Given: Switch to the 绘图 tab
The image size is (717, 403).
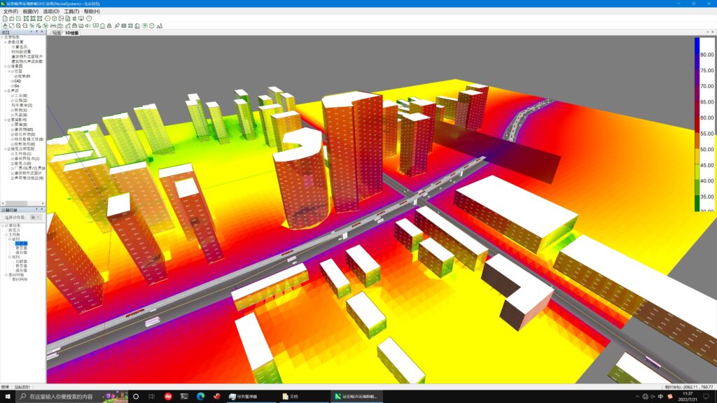Looking at the screenshot, I should pos(57,33).
